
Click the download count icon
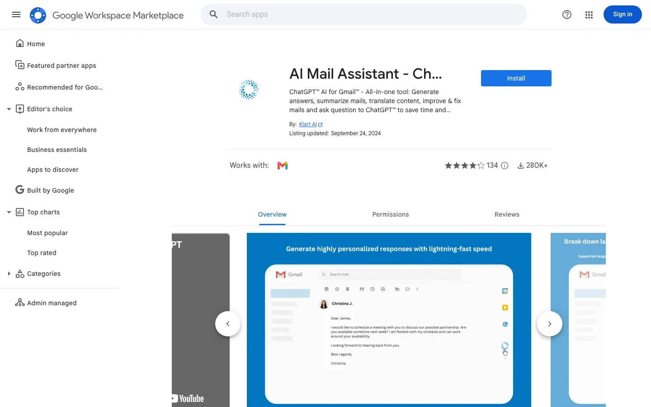521,166
